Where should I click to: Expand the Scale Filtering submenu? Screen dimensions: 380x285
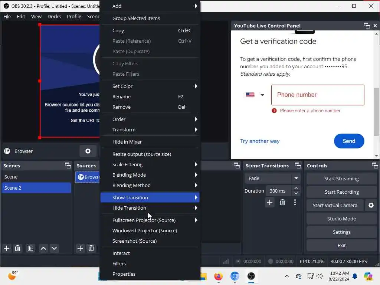[150, 164]
